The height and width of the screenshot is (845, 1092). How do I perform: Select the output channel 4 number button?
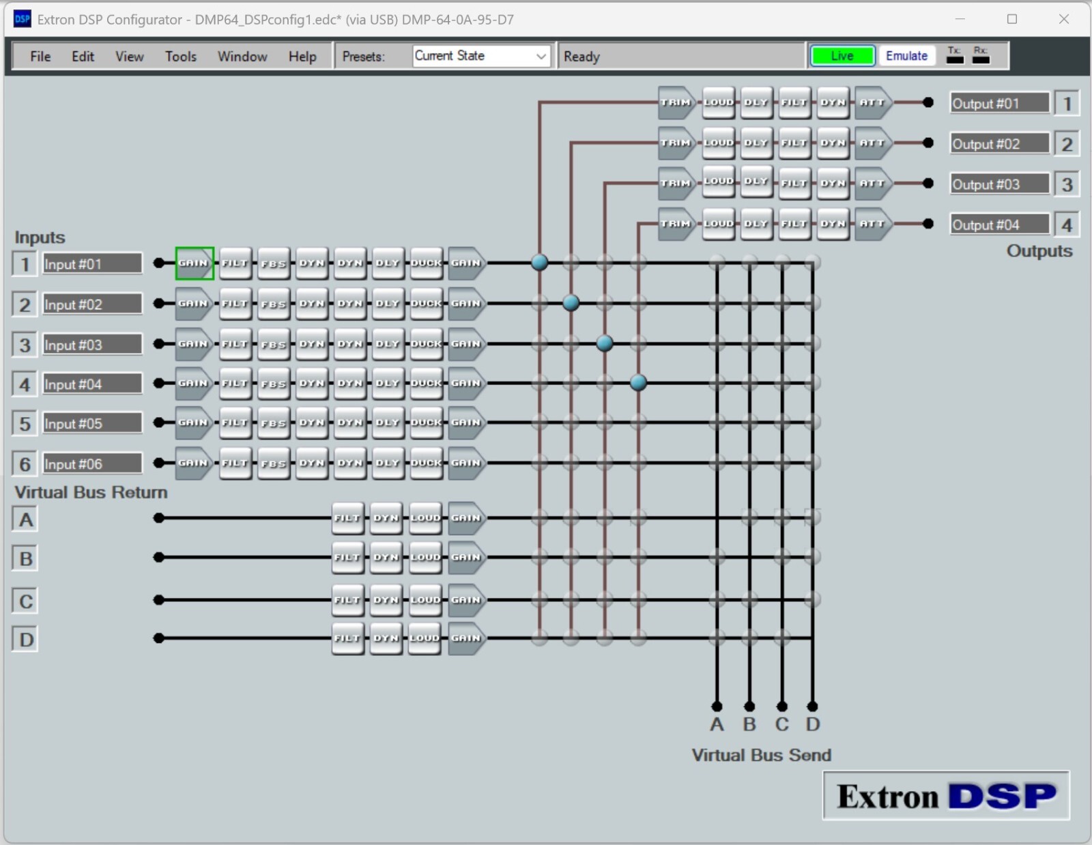point(1067,225)
